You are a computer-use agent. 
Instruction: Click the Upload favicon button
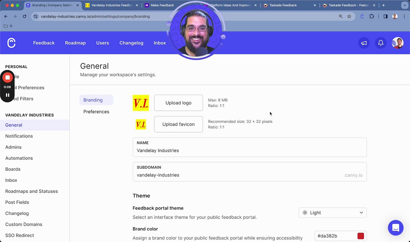(x=178, y=124)
